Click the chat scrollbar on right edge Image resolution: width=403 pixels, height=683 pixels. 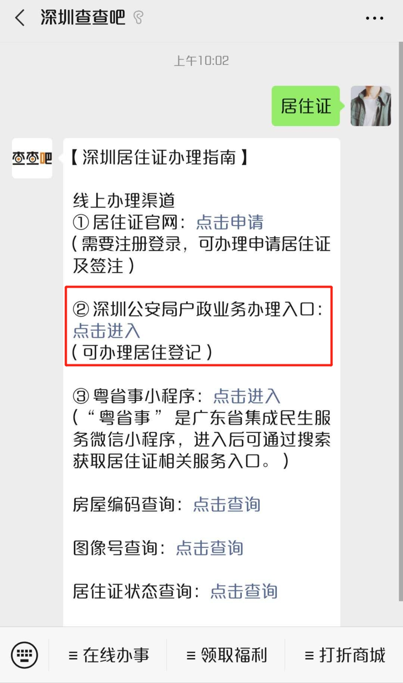pos(401,321)
